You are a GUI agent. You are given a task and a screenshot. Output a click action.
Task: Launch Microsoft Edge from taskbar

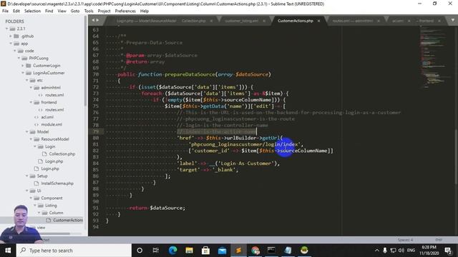(x=172, y=251)
